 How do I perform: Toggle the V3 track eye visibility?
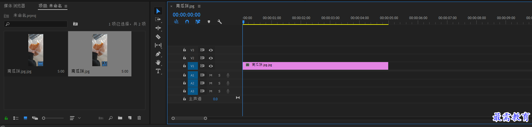211,50
